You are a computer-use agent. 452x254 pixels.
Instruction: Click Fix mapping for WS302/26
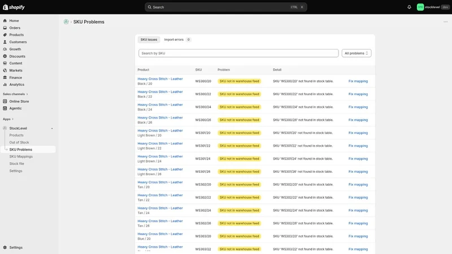[x=358, y=224]
